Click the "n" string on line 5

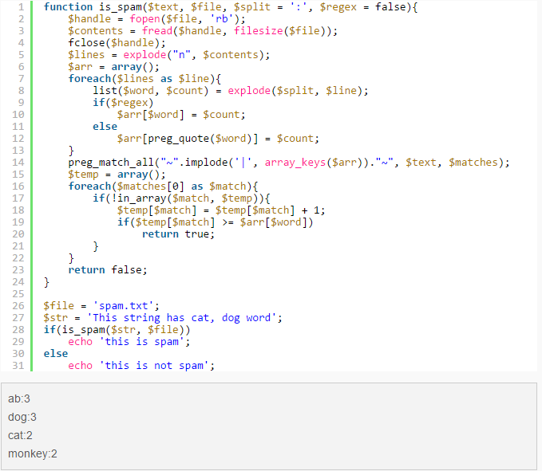pos(181,55)
